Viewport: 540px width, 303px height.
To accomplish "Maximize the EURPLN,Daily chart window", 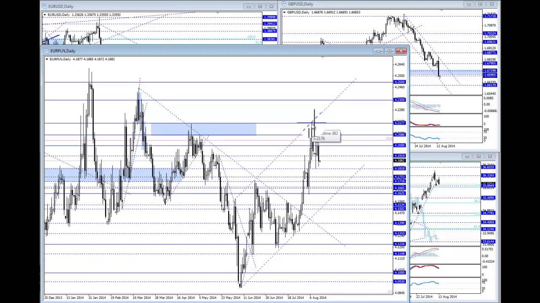I will 390,51.
